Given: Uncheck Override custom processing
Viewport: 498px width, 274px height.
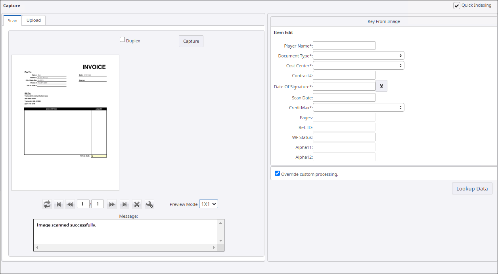Looking at the screenshot, I should point(278,173).
